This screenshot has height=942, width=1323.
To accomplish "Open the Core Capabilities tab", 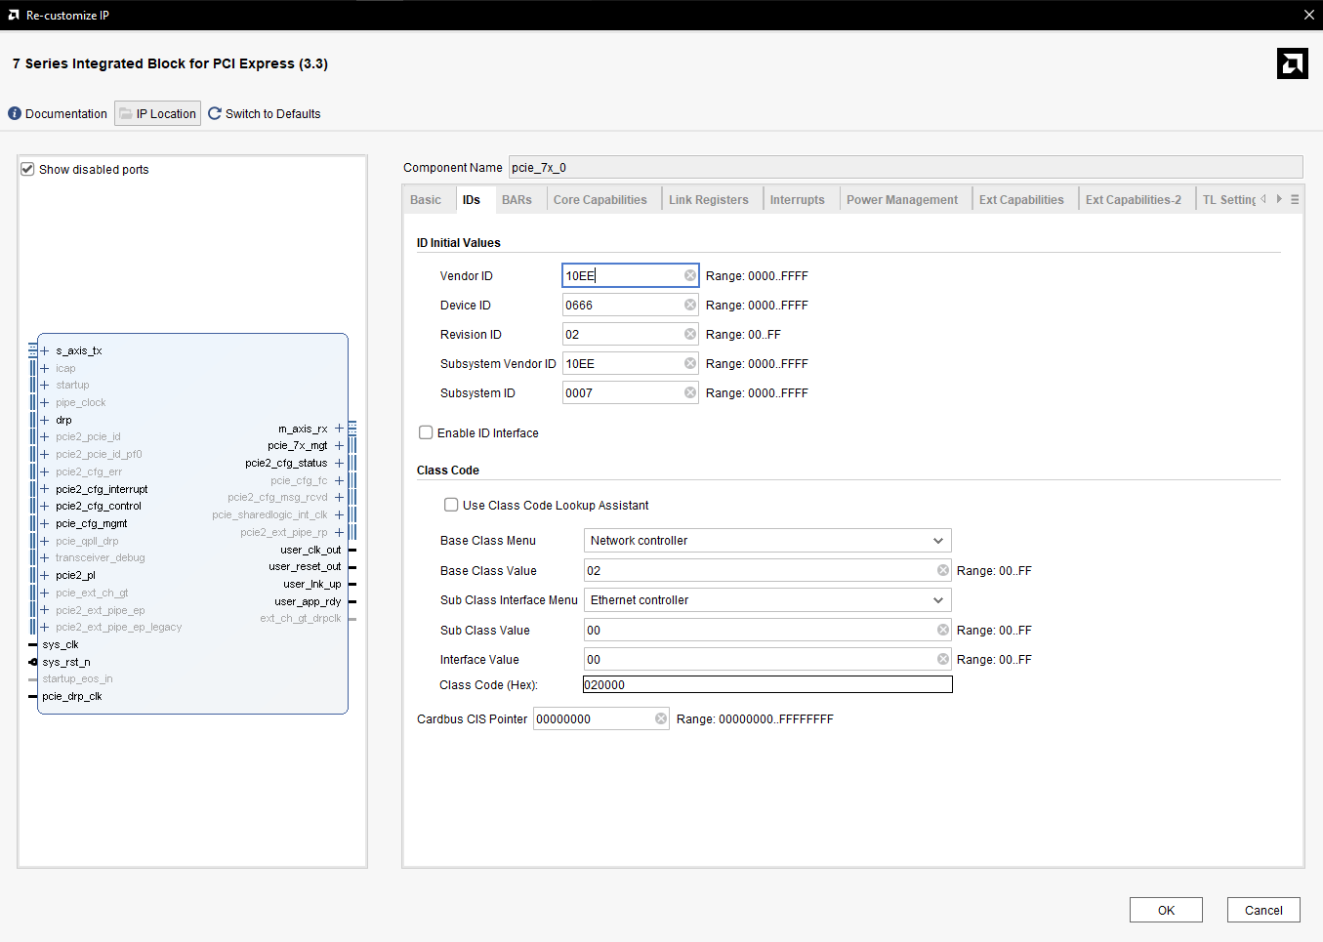I will click(599, 200).
